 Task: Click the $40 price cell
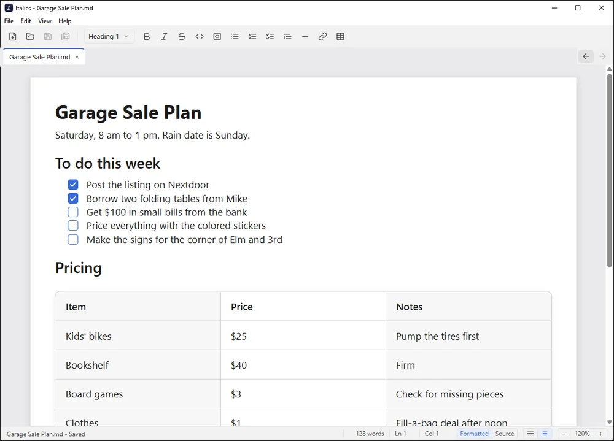tap(303, 365)
